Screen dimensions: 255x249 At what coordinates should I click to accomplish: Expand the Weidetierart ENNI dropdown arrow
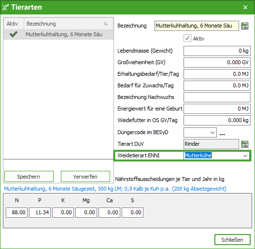pos(245,156)
